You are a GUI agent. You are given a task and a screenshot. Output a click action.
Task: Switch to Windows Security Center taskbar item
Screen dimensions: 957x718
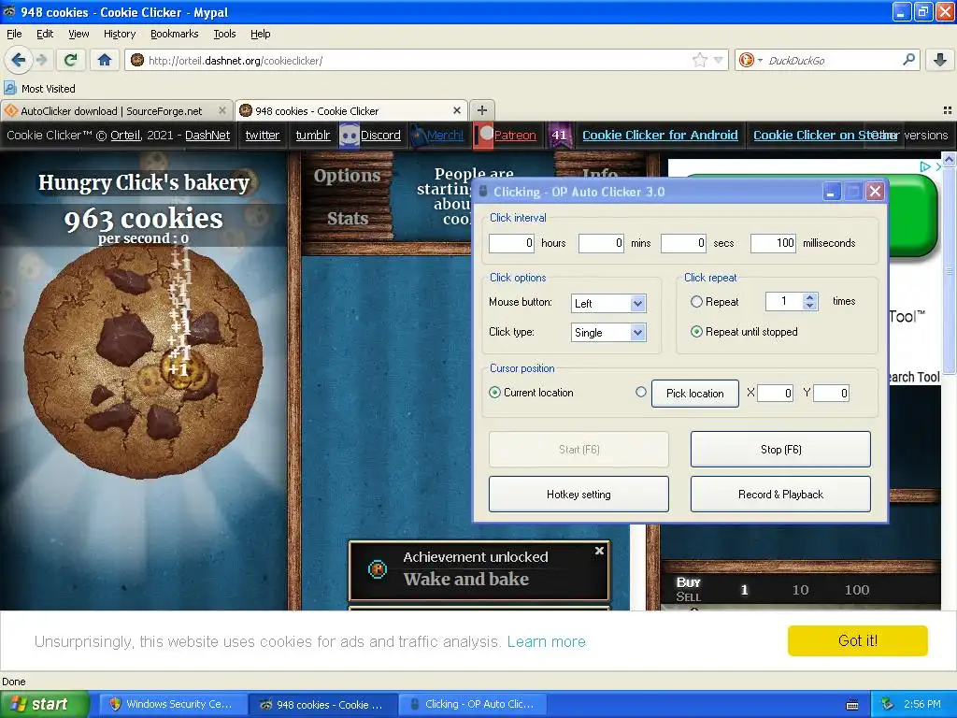point(173,704)
